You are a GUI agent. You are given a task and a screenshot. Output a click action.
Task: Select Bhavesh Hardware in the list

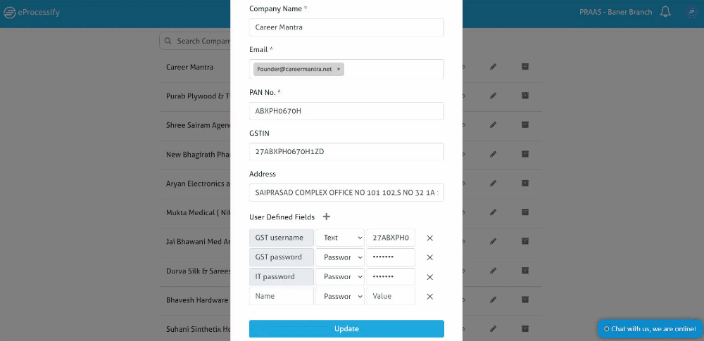(x=197, y=300)
